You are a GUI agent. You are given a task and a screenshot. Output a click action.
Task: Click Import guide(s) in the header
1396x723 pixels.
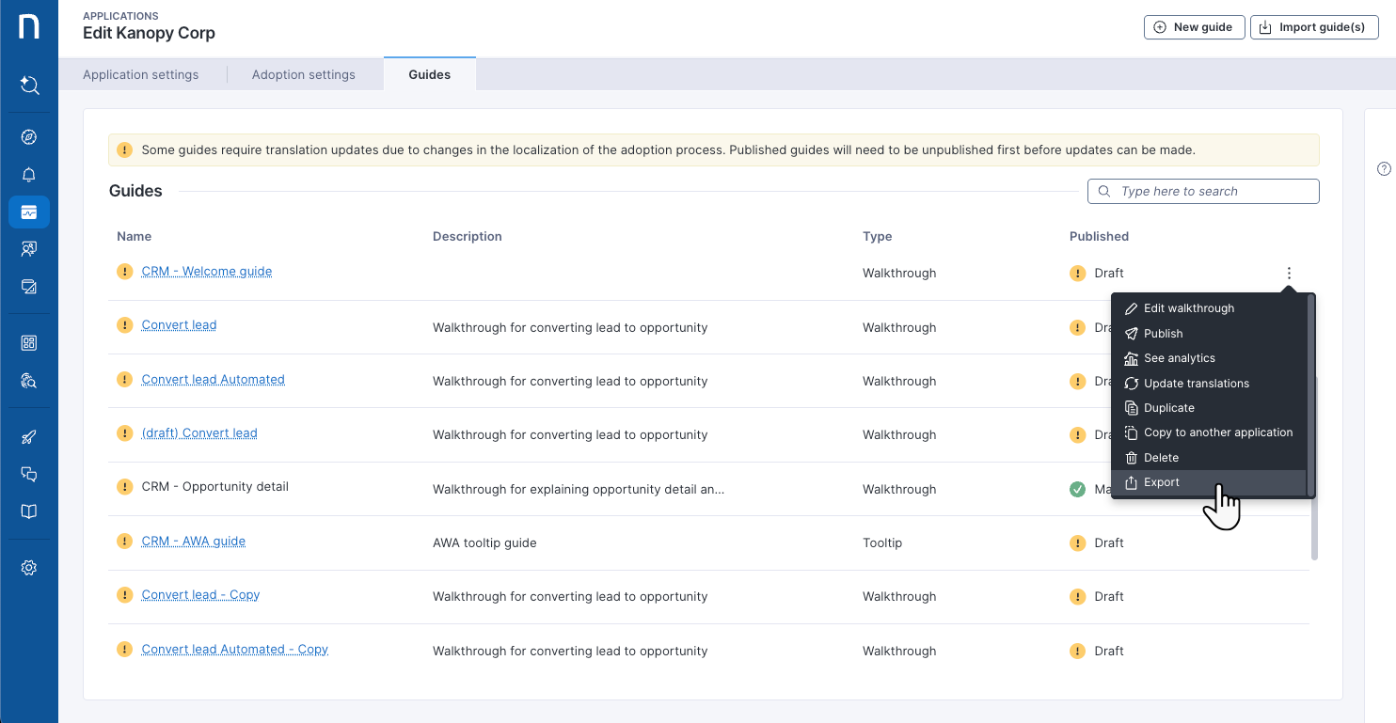[x=1314, y=27]
